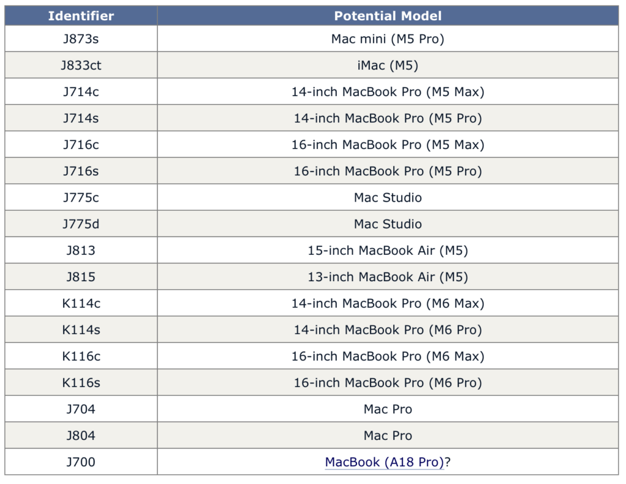This screenshot has width=626, height=484.
Task: Select the J714s identifier cell
Action: tap(81, 119)
